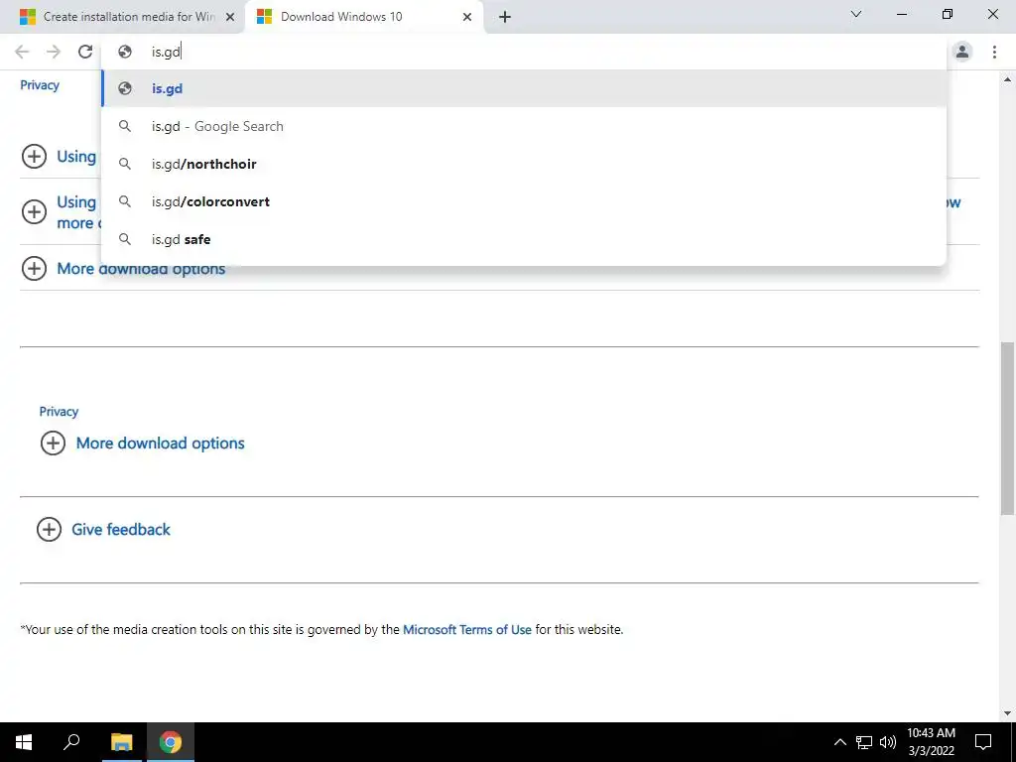Viewport: 1016px width, 762px height.
Task: Click the page vertical scrollbar thumb
Action: click(1008, 428)
